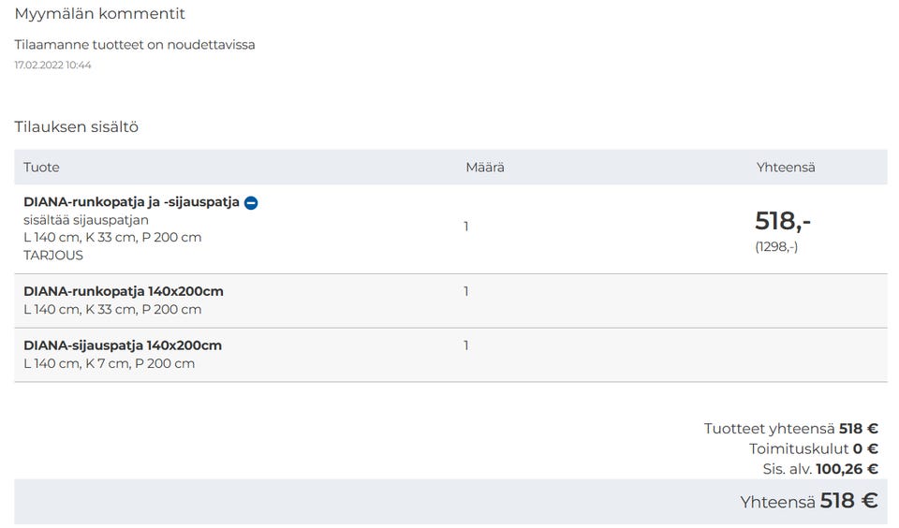Click the Yhteensä column header
899x528 pixels.
[x=786, y=168]
